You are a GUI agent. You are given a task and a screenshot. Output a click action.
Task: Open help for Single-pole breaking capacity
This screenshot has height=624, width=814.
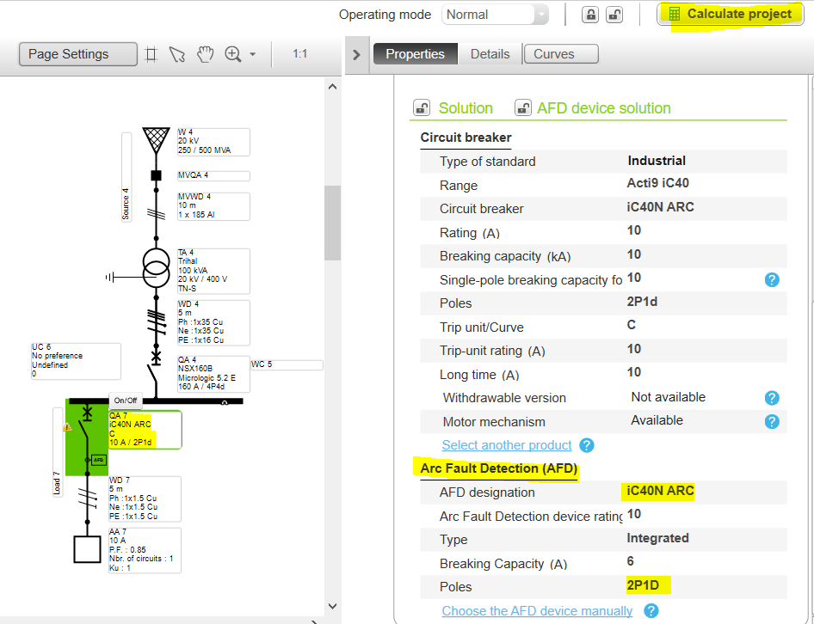click(x=772, y=280)
